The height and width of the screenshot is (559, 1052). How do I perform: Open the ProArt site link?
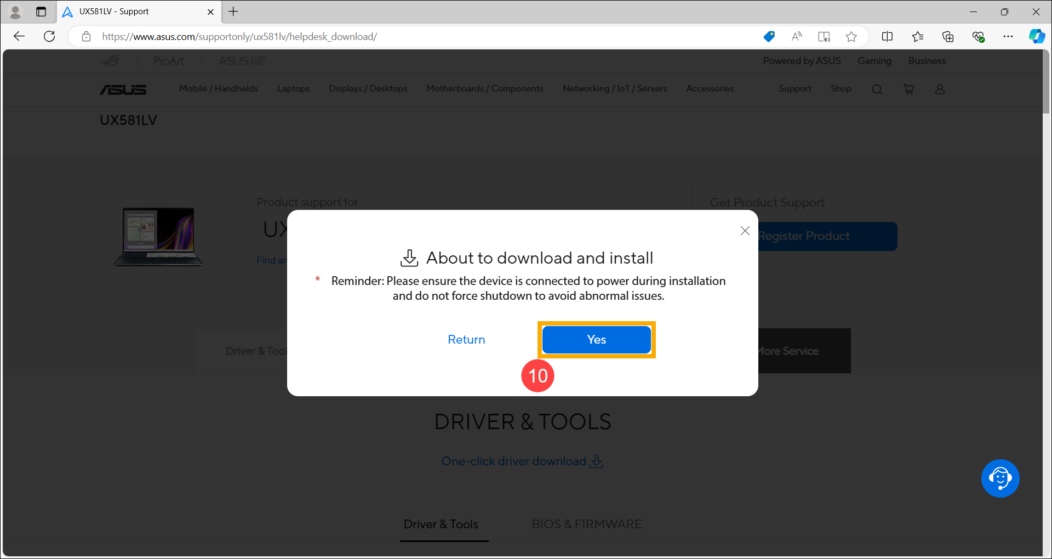[168, 61]
